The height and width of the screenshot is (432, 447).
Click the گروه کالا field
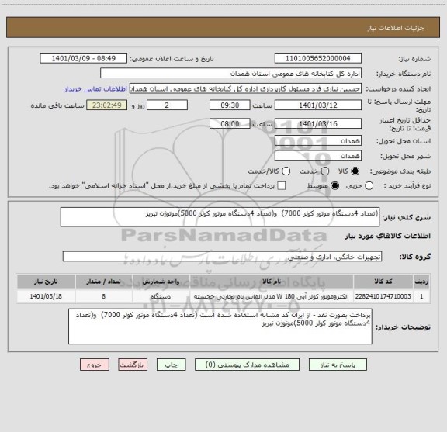point(222,257)
